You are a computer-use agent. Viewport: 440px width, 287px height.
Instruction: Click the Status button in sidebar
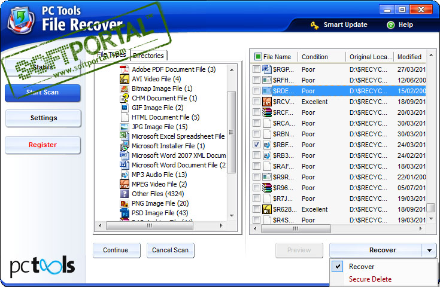click(x=43, y=67)
